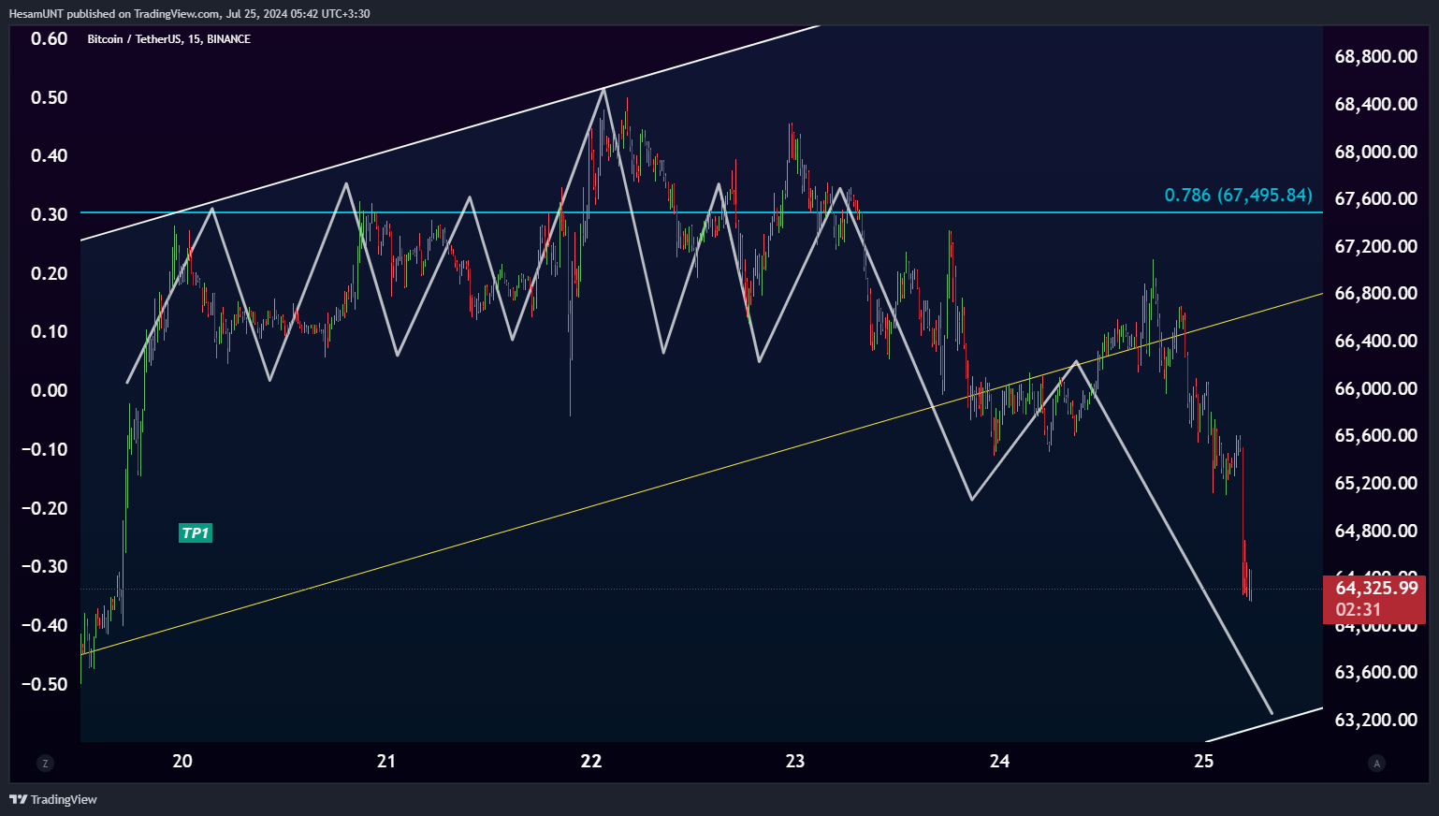Click the 66,800.00 price axis label
1439x816 pixels.
click(1375, 293)
